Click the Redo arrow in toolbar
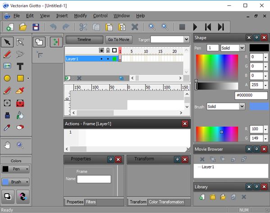The image size is (270, 213). [66, 27]
